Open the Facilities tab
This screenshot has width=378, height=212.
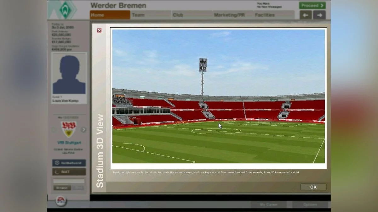click(274, 15)
